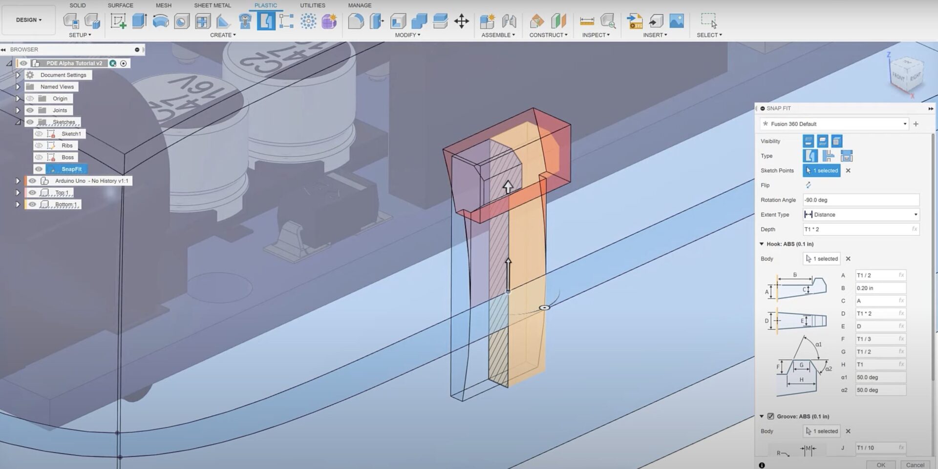Image resolution: width=938 pixels, height=469 pixels.
Task: Uncheck the Groove checkbox
Action: pyautogui.click(x=770, y=416)
